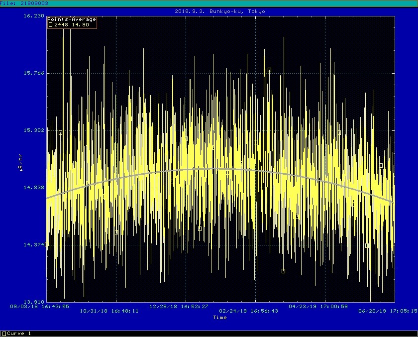Click the lowest square data marker below 14.374

pos(283,271)
